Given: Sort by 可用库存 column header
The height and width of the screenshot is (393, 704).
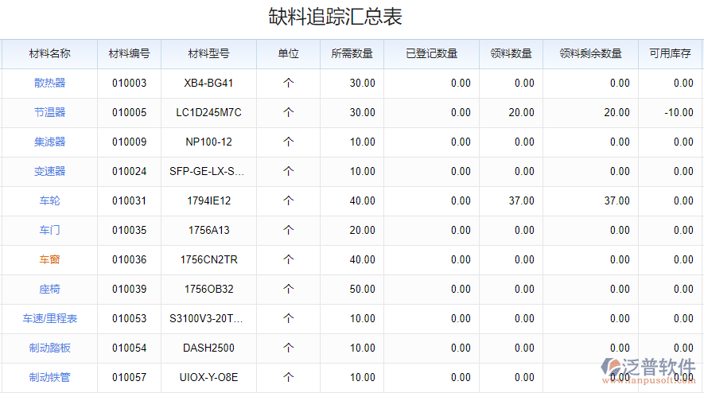Looking at the screenshot, I should (670, 54).
